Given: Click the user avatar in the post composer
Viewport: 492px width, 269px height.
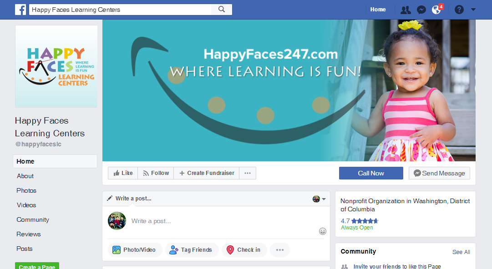Looking at the screenshot, I should 117,221.
